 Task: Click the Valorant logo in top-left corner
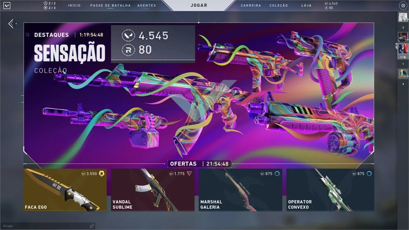(7, 5)
